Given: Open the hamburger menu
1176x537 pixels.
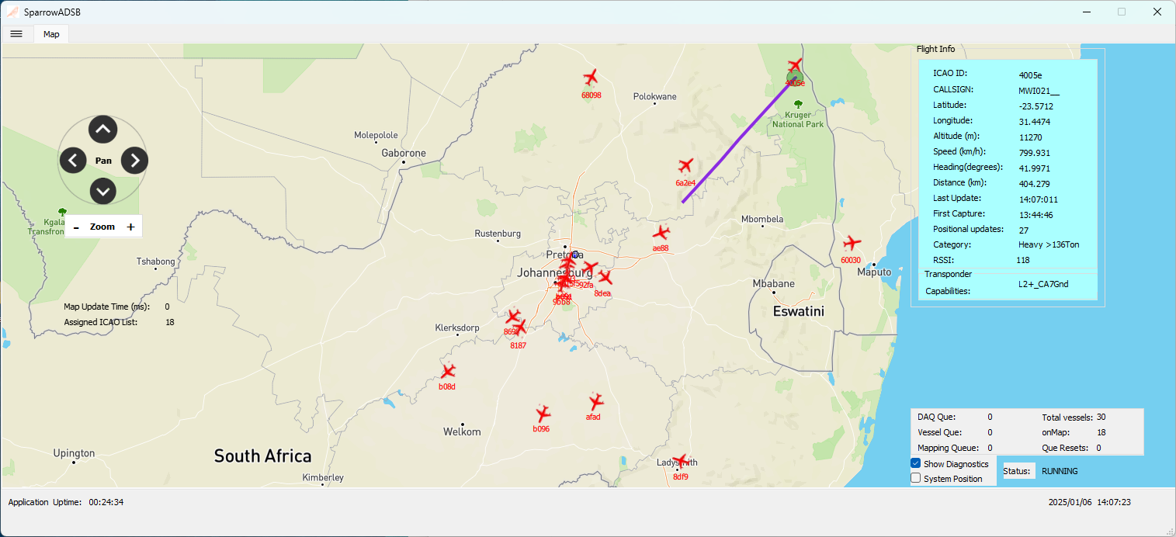Looking at the screenshot, I should click(16, 34).
